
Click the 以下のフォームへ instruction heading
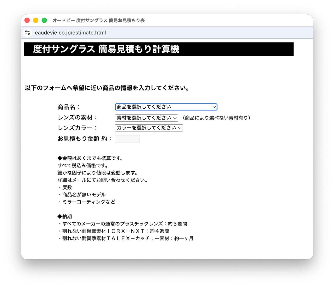click(x=107, y=88)
